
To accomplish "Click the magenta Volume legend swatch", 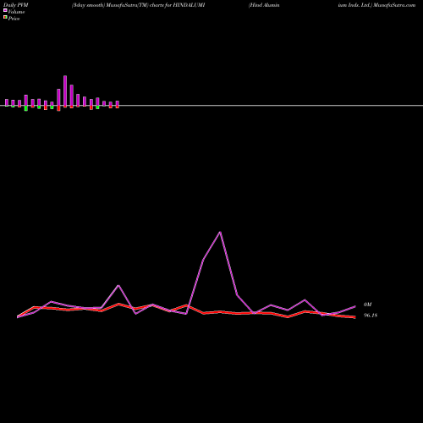I will 5,10.
